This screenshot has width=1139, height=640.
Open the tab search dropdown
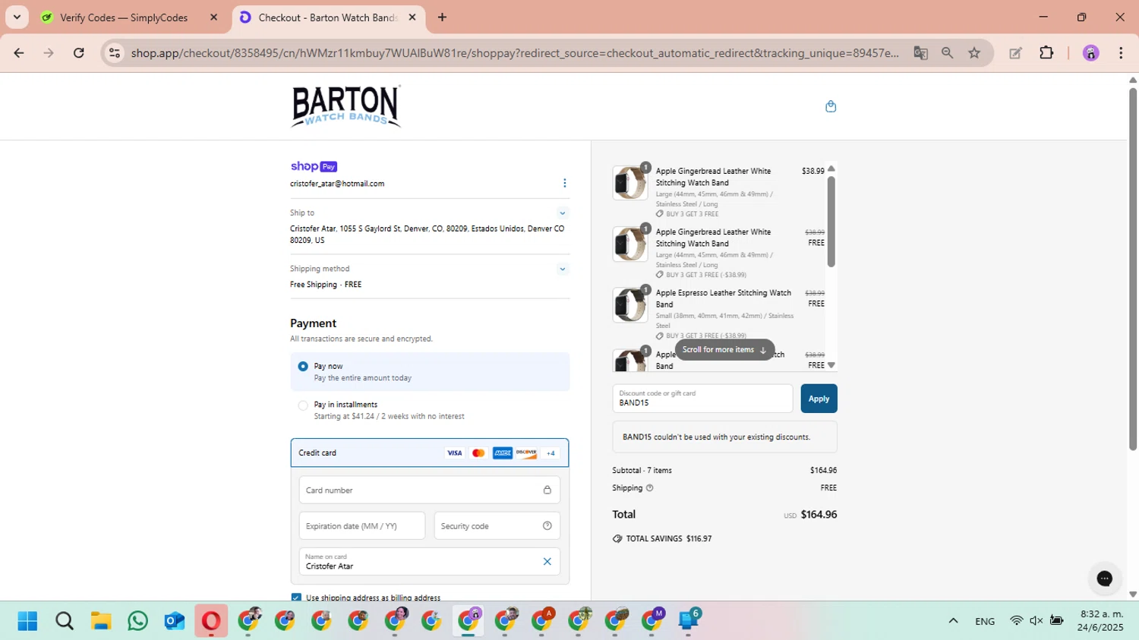(x=17, y=17)
